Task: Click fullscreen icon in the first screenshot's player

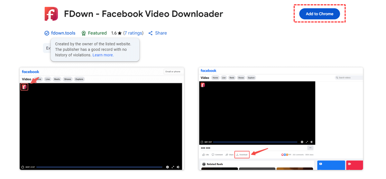Action: click(x=173, y=167)
